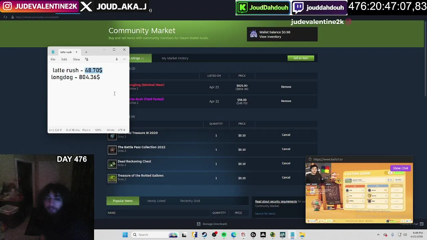Open Steam from the taskbar
This screenshot has height=240, width=427.
coord(204,235)
